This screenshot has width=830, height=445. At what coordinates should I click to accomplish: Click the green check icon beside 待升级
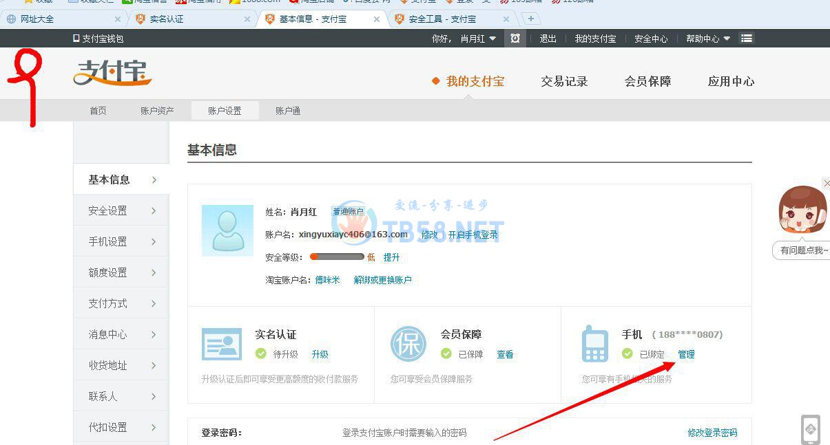(x=261, y=354)
